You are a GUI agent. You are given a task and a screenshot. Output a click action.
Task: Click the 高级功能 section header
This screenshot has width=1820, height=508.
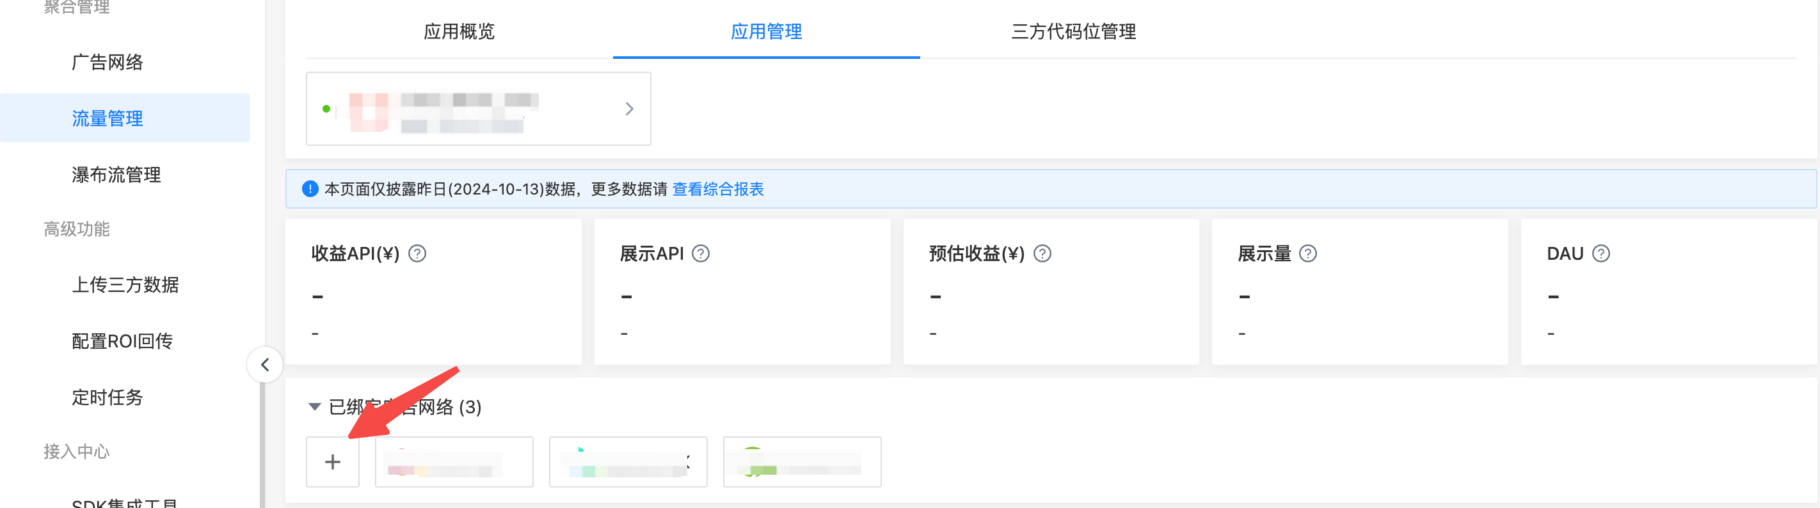[x=76, y=229]
